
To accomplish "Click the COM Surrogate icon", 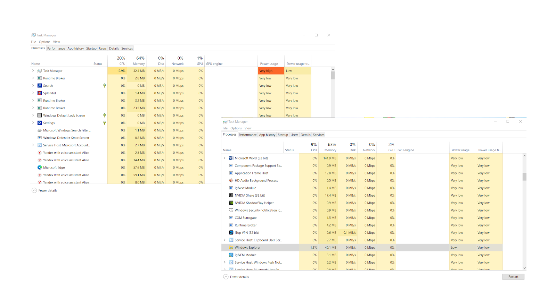I will click(231, 218).
